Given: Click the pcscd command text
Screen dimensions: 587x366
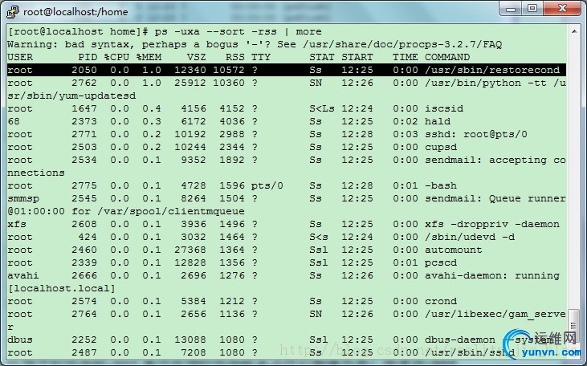Looking at the screenshot, I should click(x=441, y=262).
